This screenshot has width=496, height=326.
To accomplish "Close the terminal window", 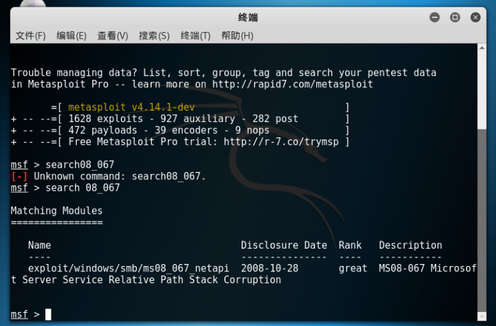I will (475, 17).
